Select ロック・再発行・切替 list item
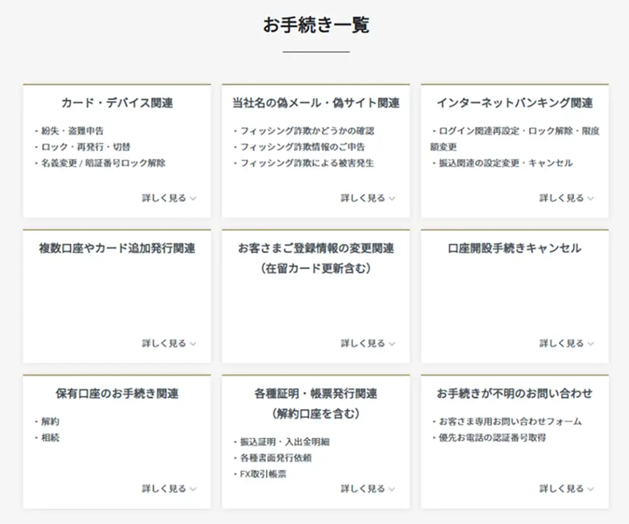This screenshot has height=524, width=629. coord(85,147)
